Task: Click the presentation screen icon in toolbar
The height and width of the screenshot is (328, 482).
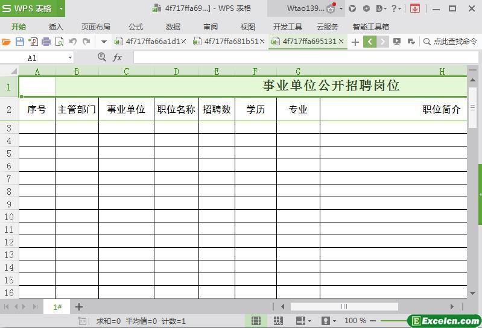Action: [x=397, y=42]
